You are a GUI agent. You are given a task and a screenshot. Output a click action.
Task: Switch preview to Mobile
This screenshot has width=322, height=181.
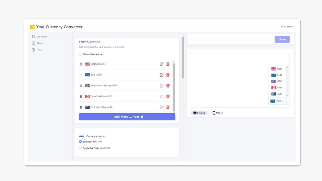(x=218, y=113)
